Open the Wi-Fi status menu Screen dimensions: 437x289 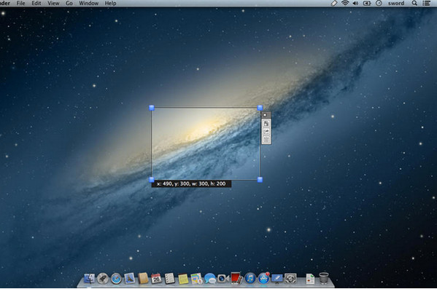tap(345, 4)
